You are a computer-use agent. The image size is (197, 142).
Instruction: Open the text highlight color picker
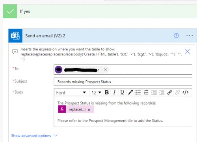tap(130, 92)
